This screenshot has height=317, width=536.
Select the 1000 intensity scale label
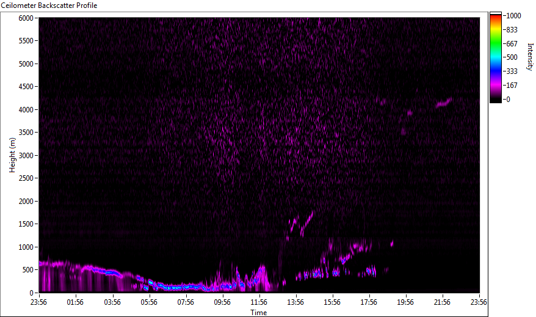coord(514,16)
